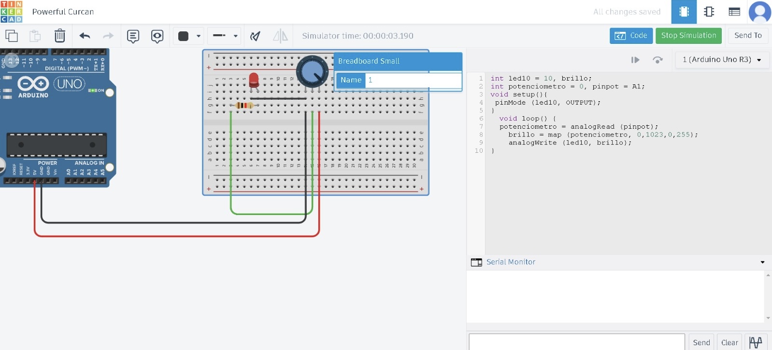Click the Tinkercad logo
This screenshot has height=350, width=772.
(12, 12)
